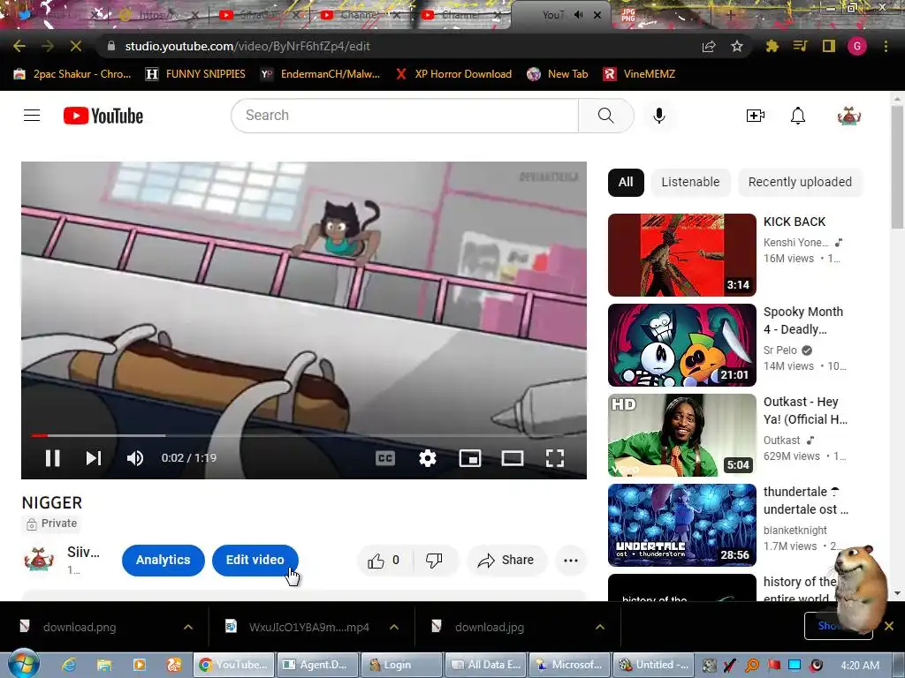905x678 pixels.
Task: Open Outkast Hey Ya video thumbnail
Action: (681, 434)
